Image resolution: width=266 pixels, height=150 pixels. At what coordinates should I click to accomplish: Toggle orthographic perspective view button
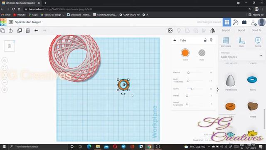pos(5,90)
